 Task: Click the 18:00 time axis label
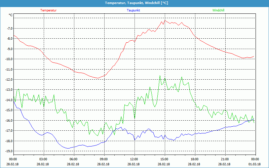click(195, 159)
